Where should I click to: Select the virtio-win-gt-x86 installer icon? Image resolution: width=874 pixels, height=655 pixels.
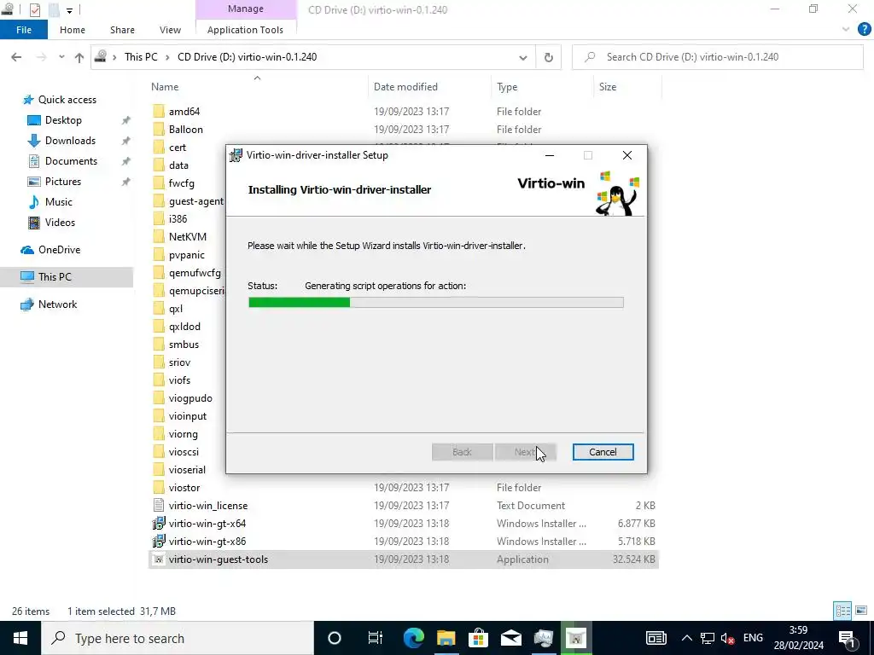159,541
